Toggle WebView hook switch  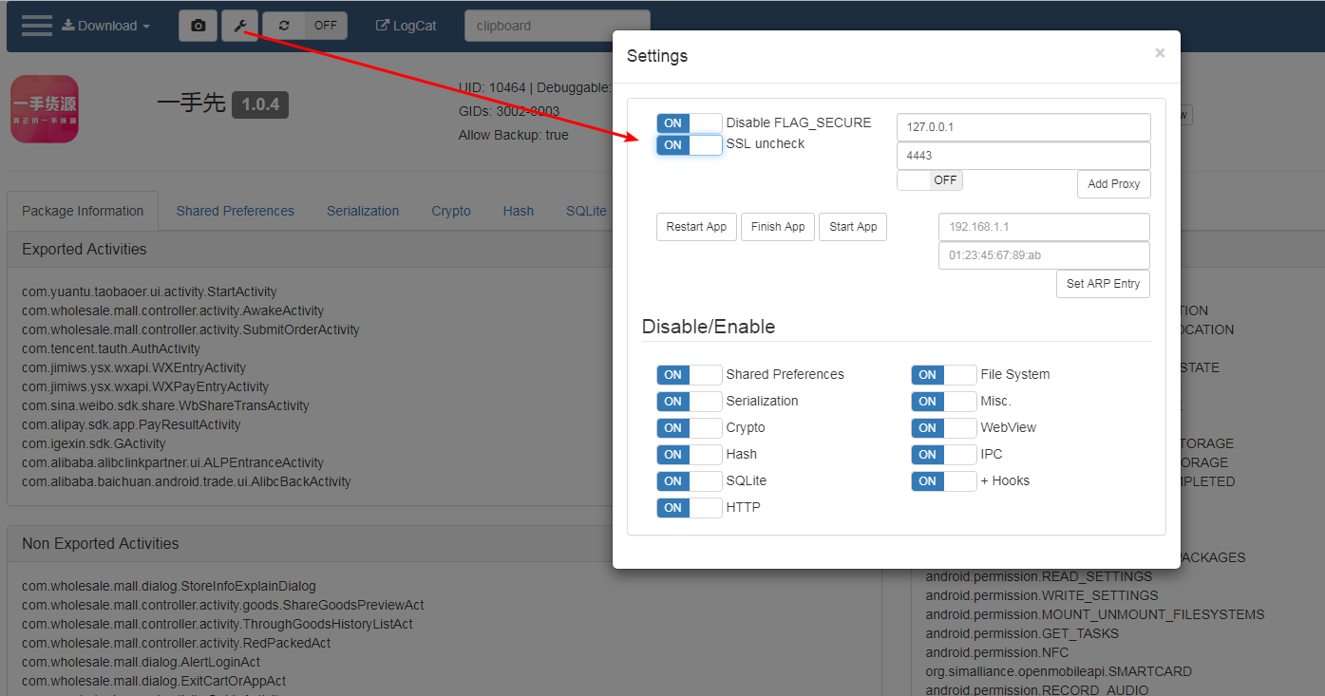(944, 427)
